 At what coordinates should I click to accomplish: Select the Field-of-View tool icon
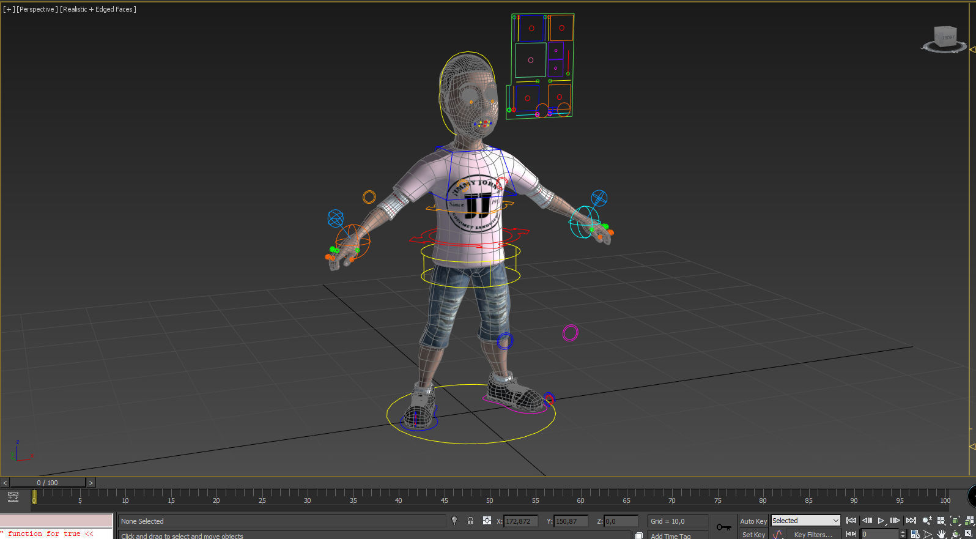(928, 534)
